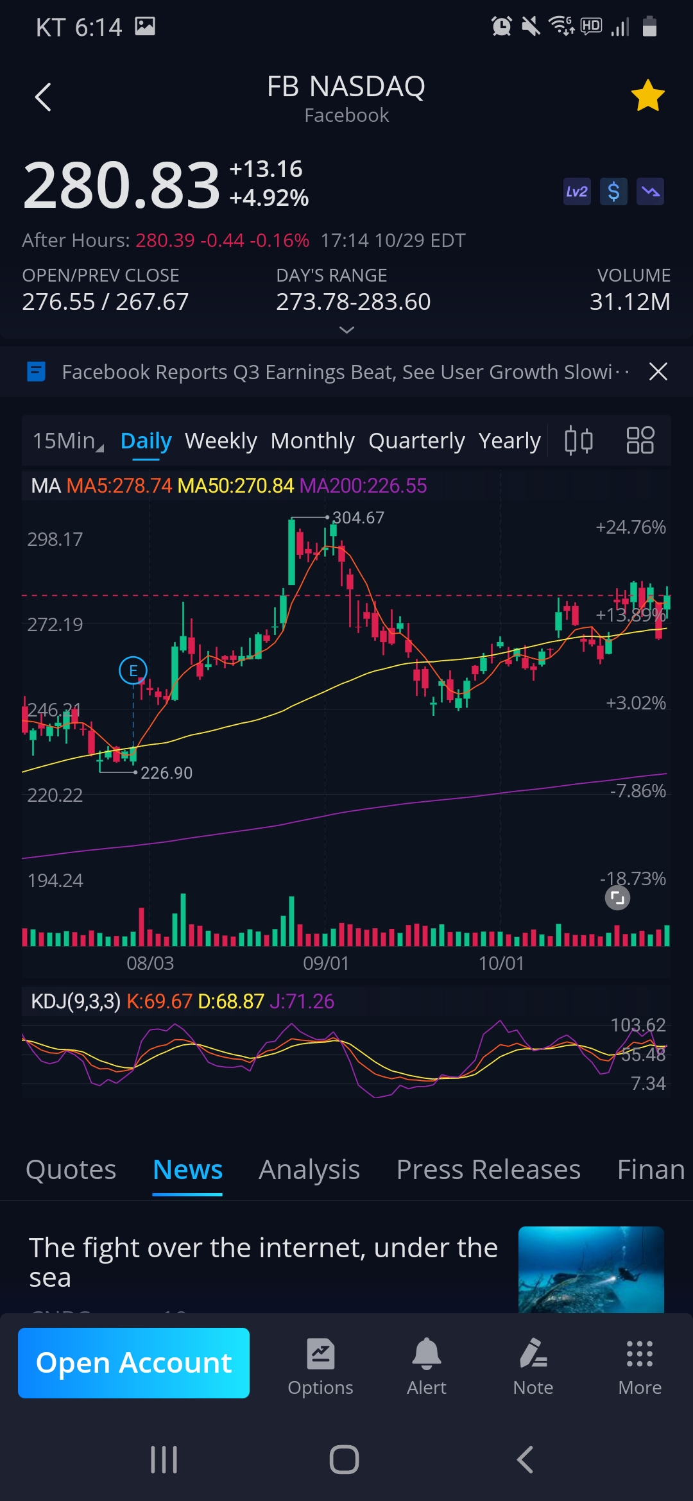The width and height of the screenshot is (693, 1501).
Task: Tap the purple downtrend chart icon
Action: (650, 192)
